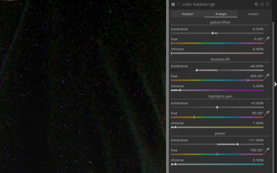This screenshot has height=173, width=277.
Task: Switch to the master tab
Action: tap(187, 14)
